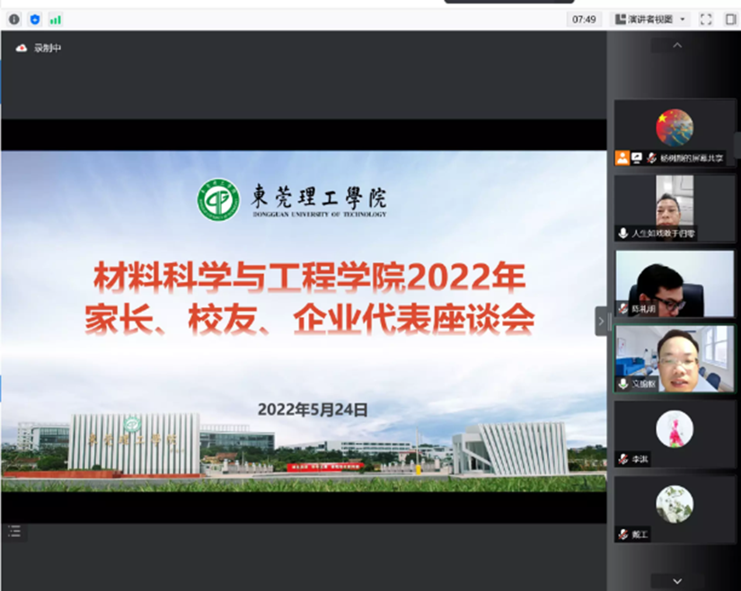The width and height of the screenshot is (741, 591).
Task: Toggle muted microphone on 李淇's tile
Action: pos(622,459)
